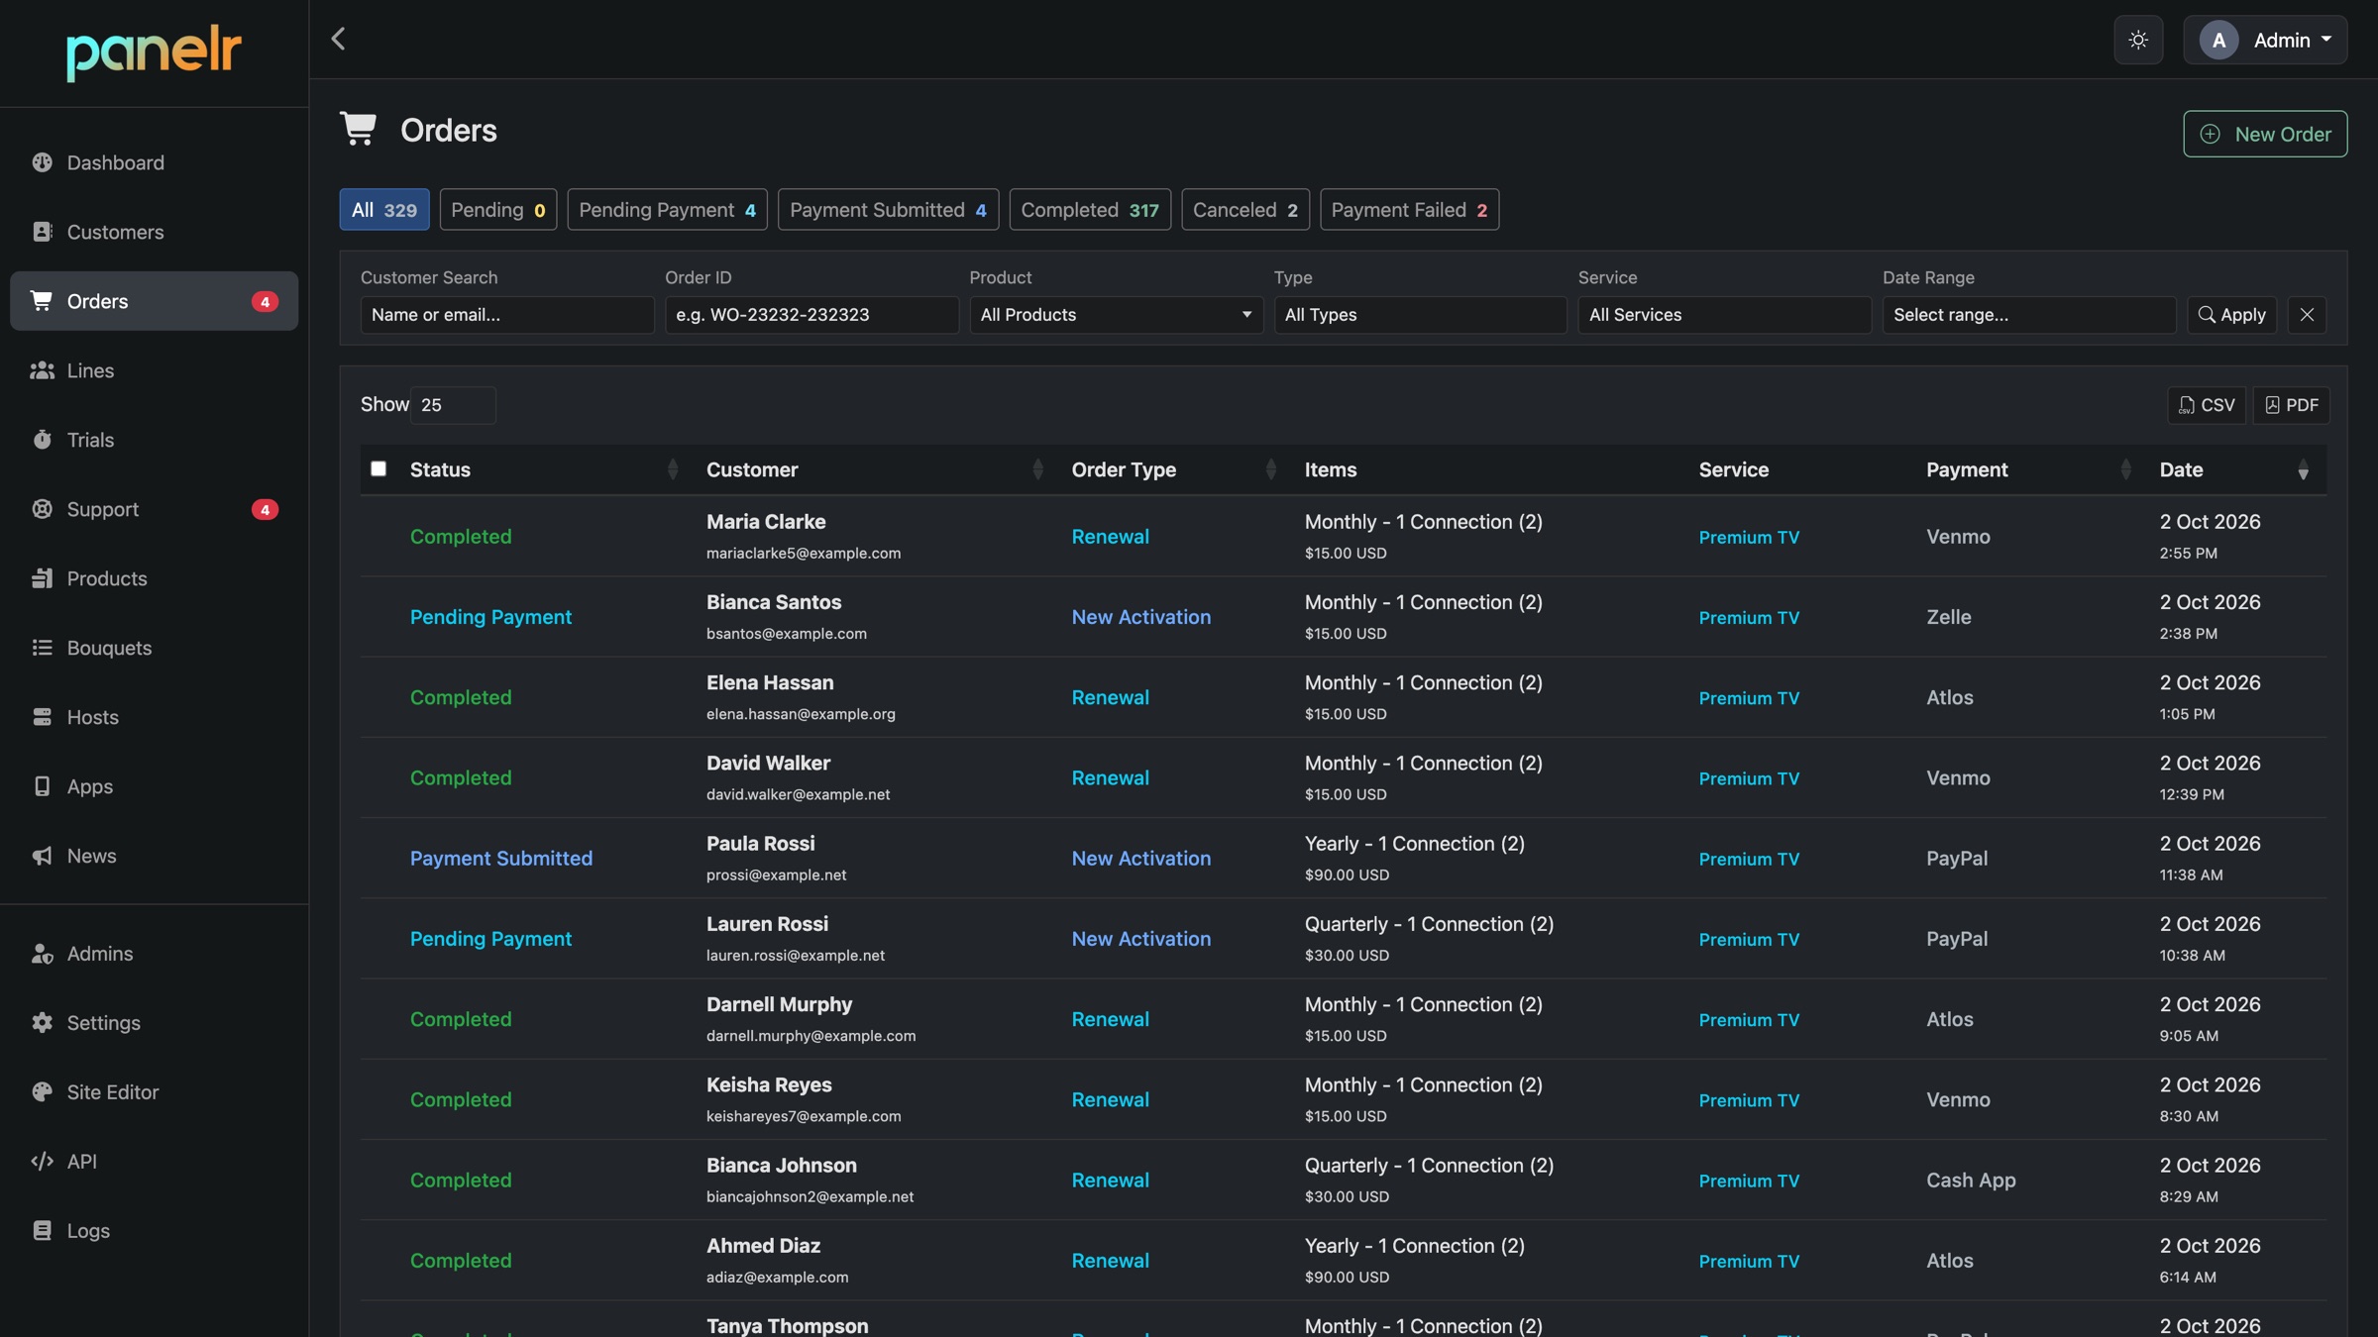Open News via the megaphone icon

[42, 856]
